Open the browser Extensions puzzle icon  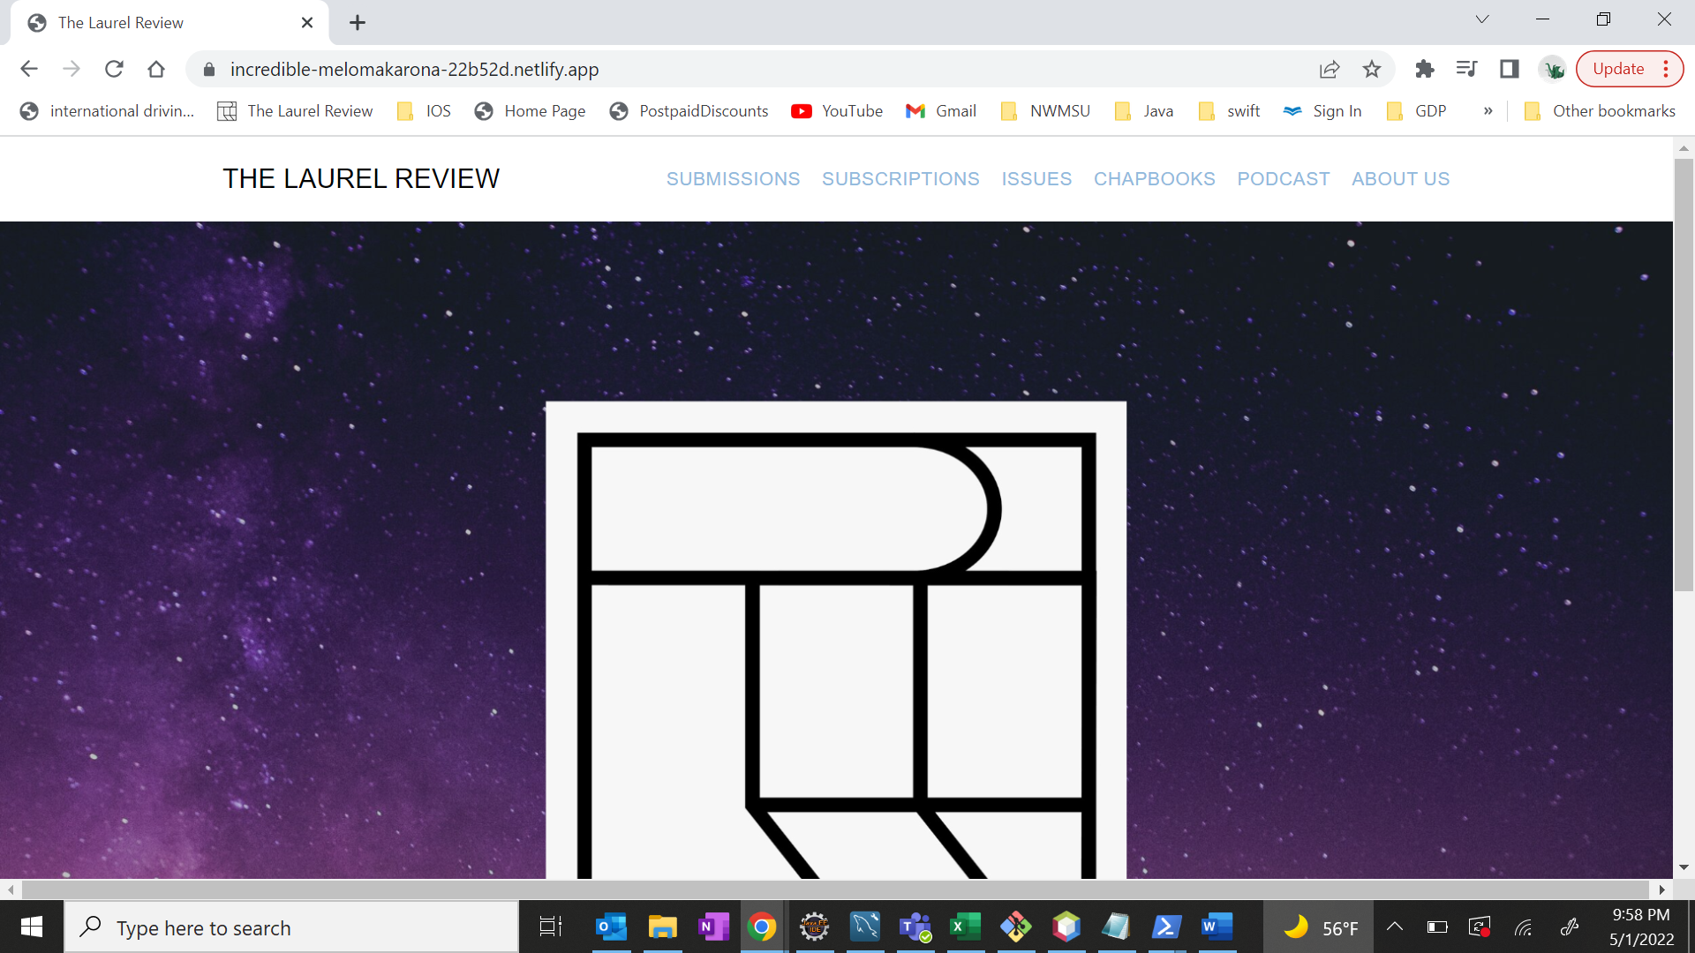pyautogui.click(x=1425, y=69)
